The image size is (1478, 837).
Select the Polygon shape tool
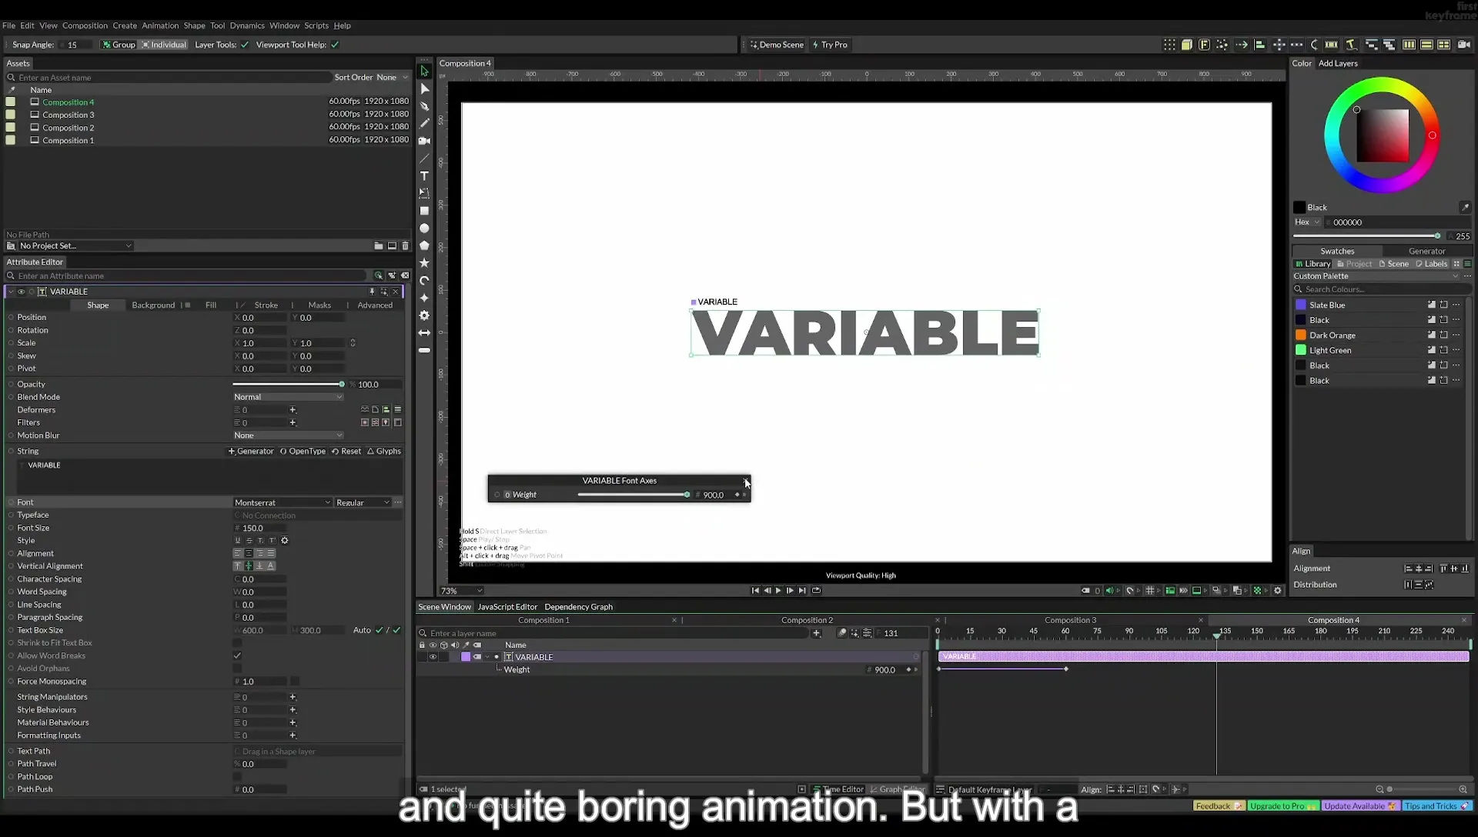[424, 245]
